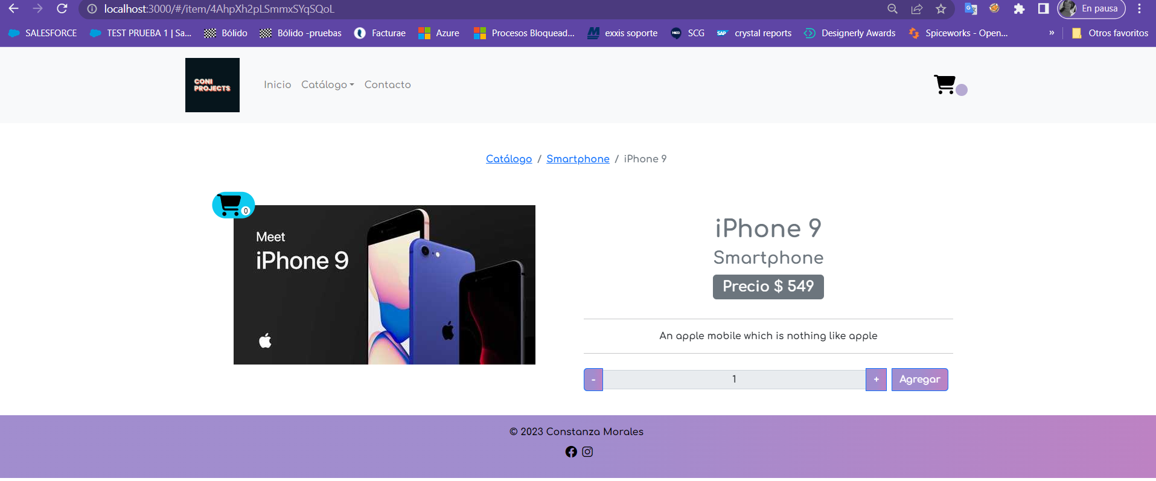Click the Agregar button
Image resolution: width=1156 pixels, height=481 pixels.
[919, 380]
